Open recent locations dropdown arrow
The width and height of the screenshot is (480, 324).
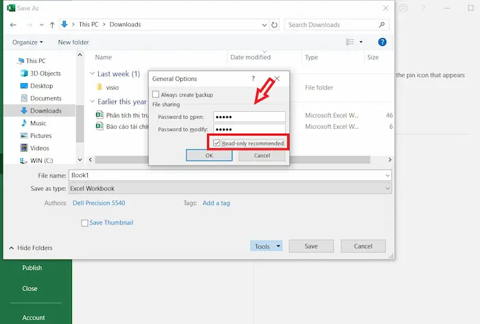tap(42, 25)
